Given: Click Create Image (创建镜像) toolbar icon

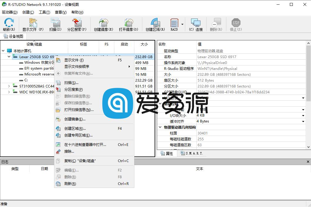Looking at the screenshot, I should [x=103, y=25].
